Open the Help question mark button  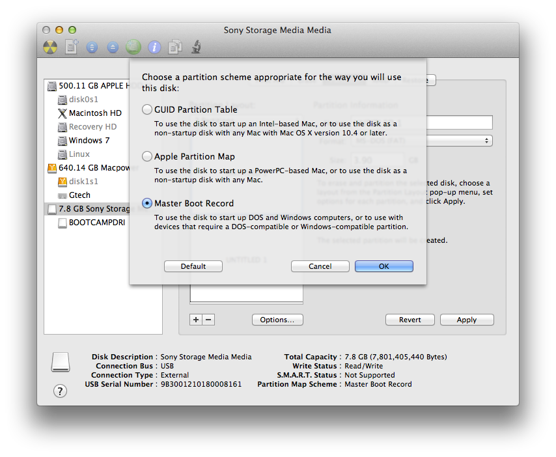[x=60, y=391]
